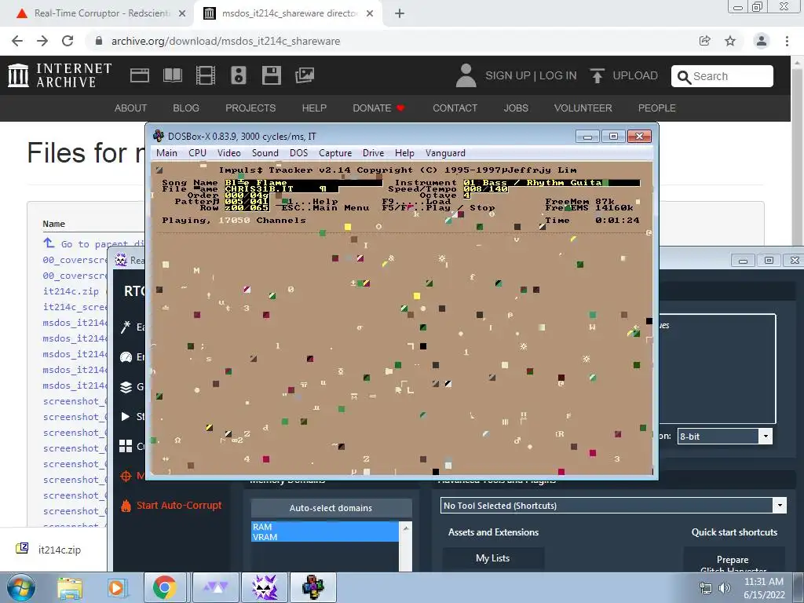The width and height of the screenshot is (804, 603).
Task: Click Auto-select domains button
Action: (331, 508)
